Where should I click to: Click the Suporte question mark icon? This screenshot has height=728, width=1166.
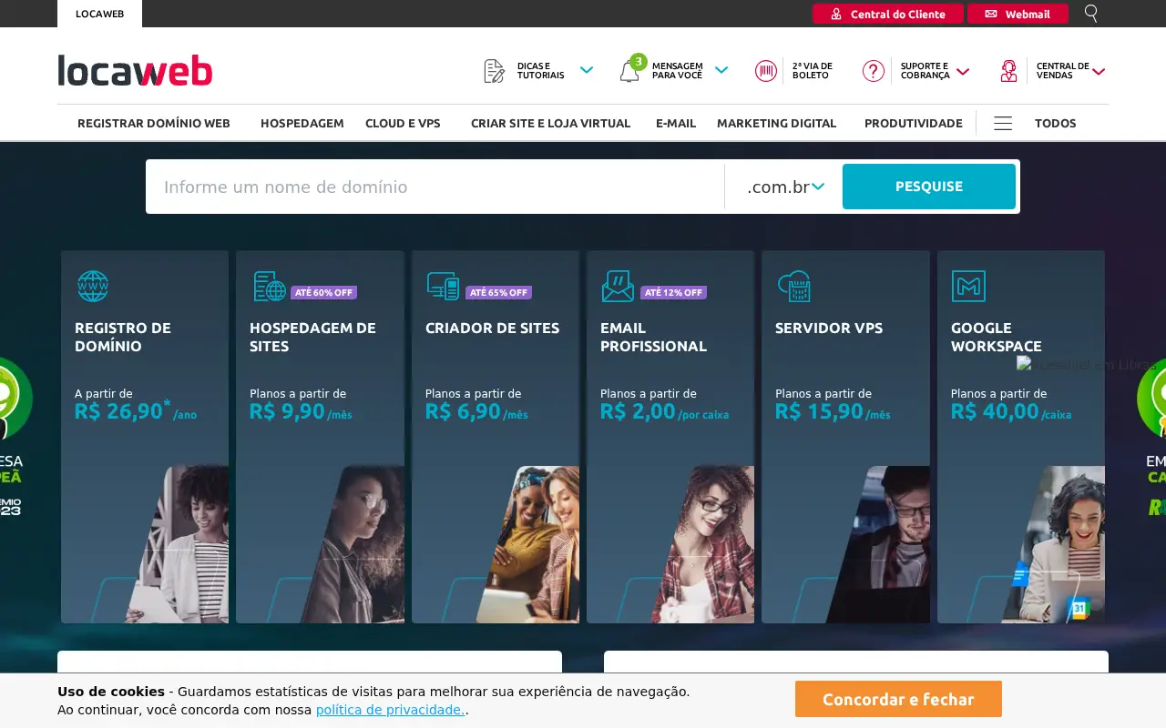(874, 71)
